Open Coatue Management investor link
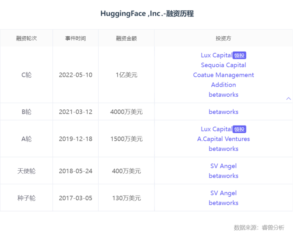The height and width of the screenshot is (243, 293). [x=224, y=75]
